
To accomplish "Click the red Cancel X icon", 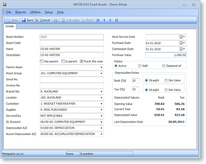I will click(x=37, y=20).
